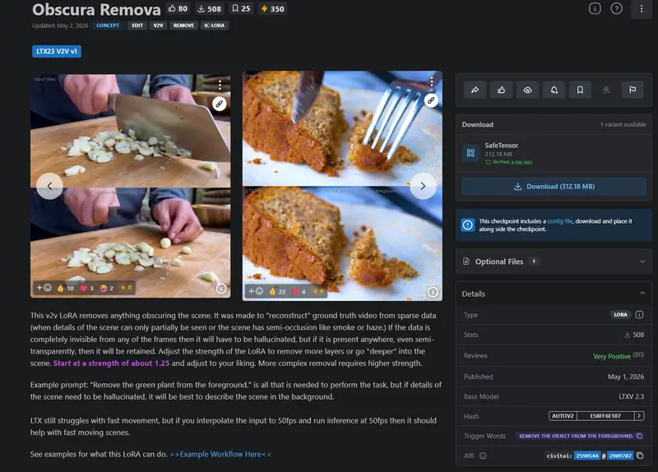Open the three-dot menu on the knife chopping video
Viewport: 658px width, 472px height.
pos(220,86)
